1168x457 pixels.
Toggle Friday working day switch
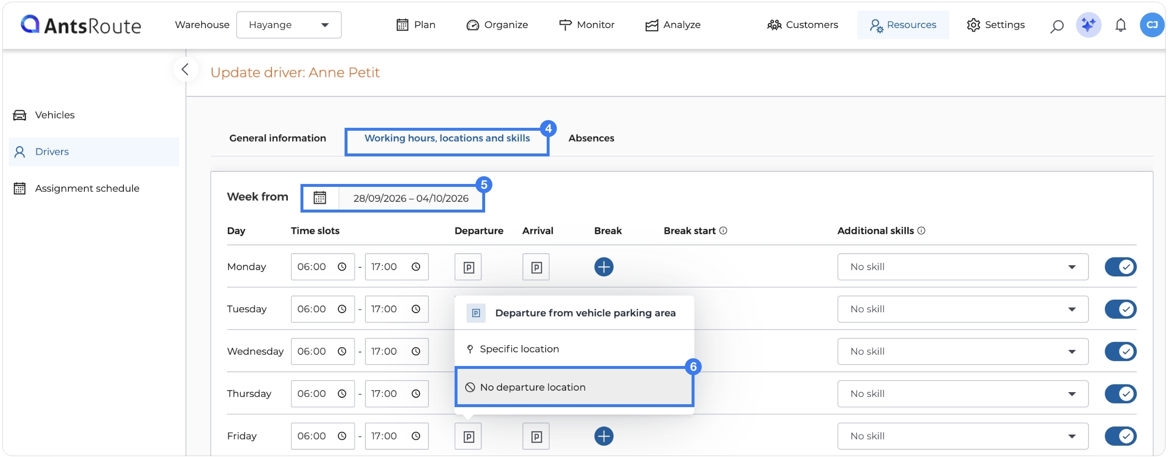pyautogui.click(x=1121, y=436)
